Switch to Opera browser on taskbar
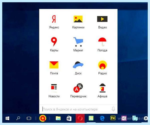150x125 pixels. (80, 118)
